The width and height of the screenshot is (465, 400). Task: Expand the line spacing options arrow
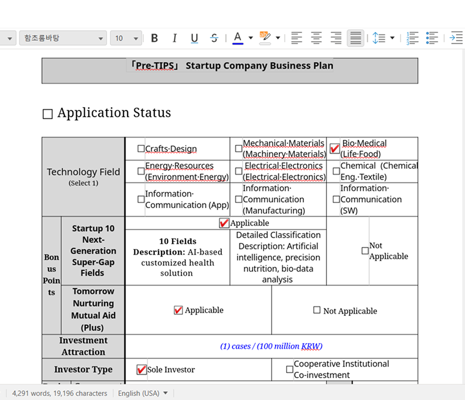(x=392, y=38)
